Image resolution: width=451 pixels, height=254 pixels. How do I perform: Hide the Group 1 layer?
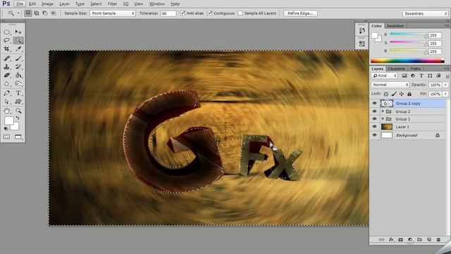374,119
